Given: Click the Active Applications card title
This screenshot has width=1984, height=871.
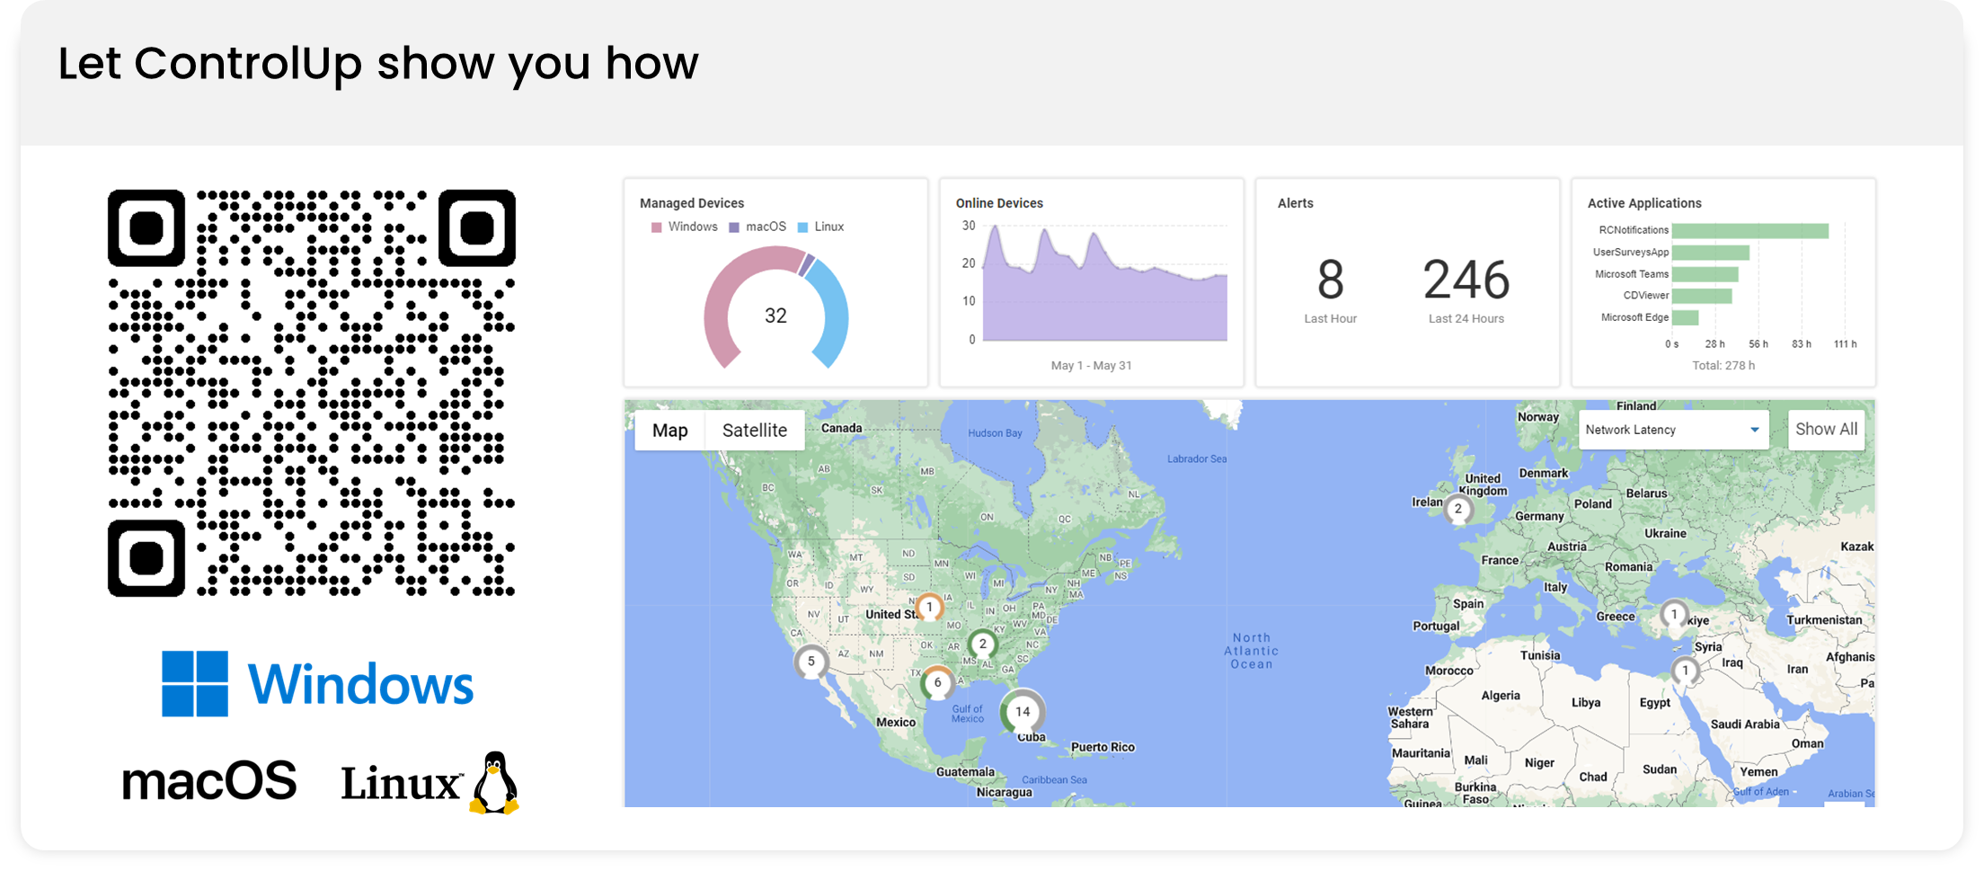Looking at the screenshot, I should [x=1643, y=203].
